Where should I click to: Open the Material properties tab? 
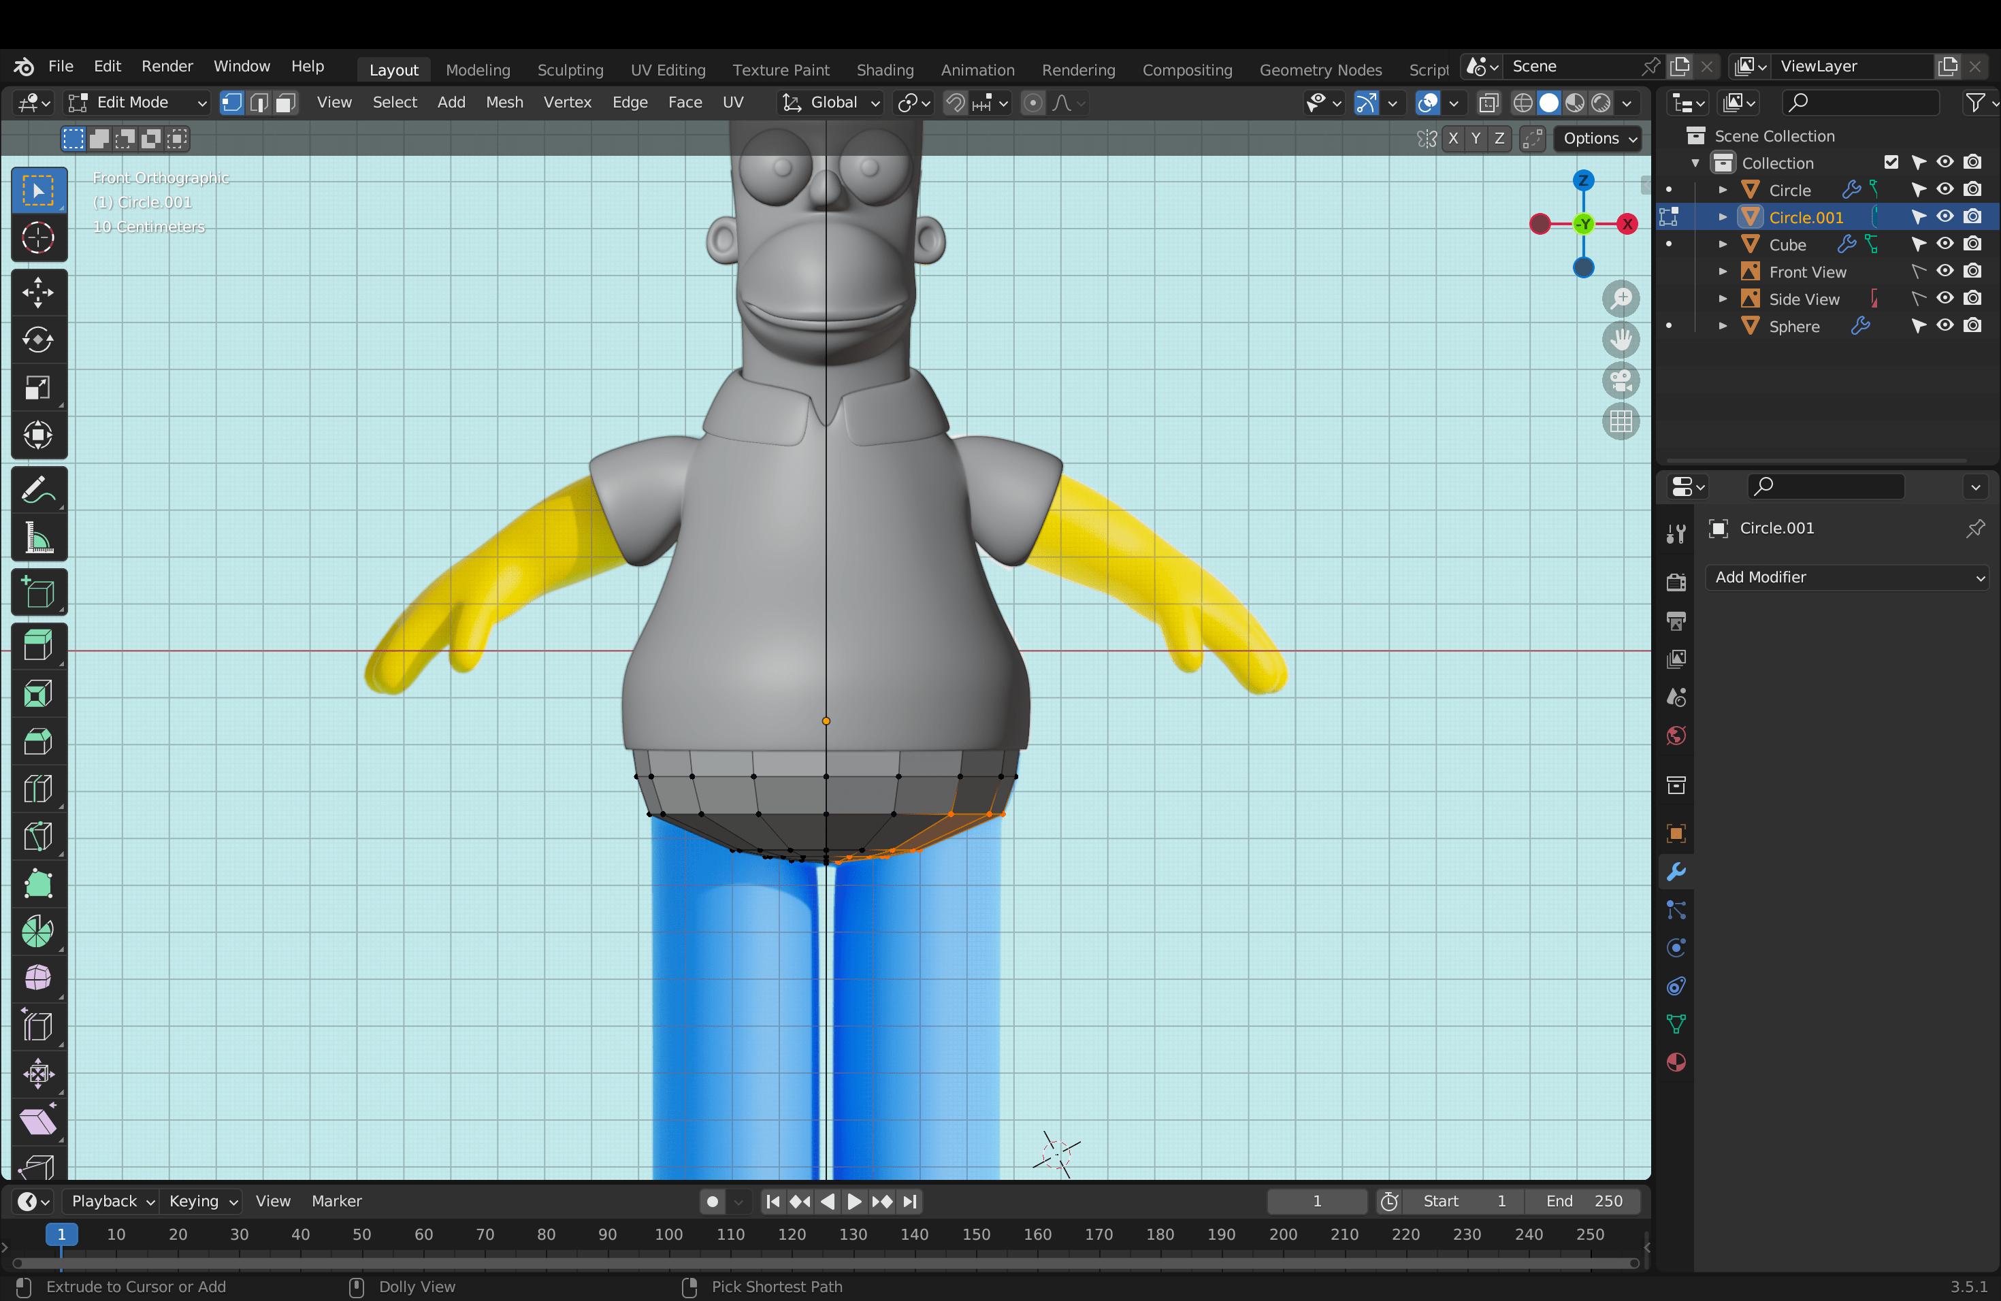pyautogui.click(x=1676, y=1062)
